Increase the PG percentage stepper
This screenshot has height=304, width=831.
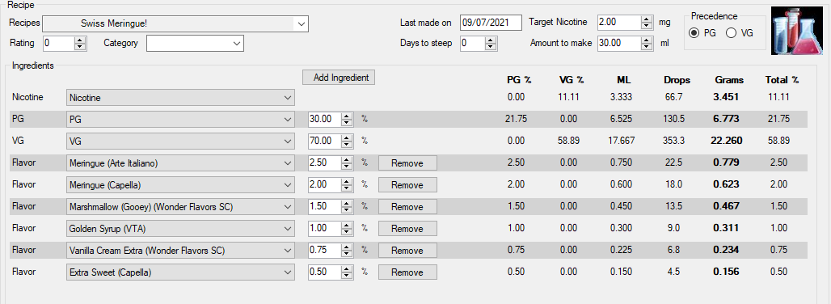(347, 116)
